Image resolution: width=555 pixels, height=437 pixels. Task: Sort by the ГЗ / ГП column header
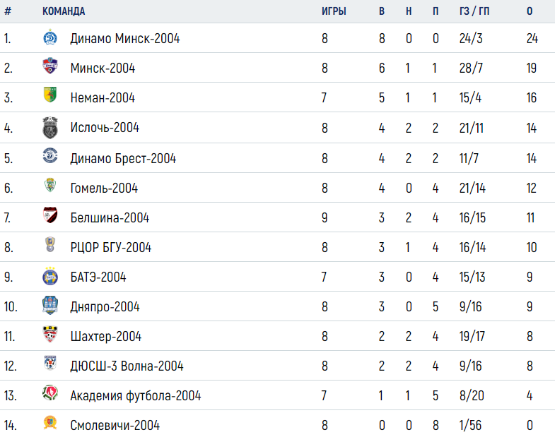coord(474,11)
